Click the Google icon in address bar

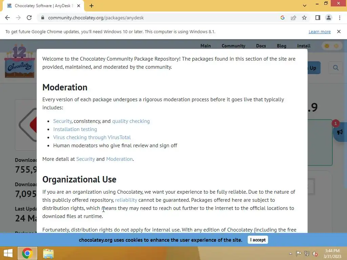click(282, 18)
